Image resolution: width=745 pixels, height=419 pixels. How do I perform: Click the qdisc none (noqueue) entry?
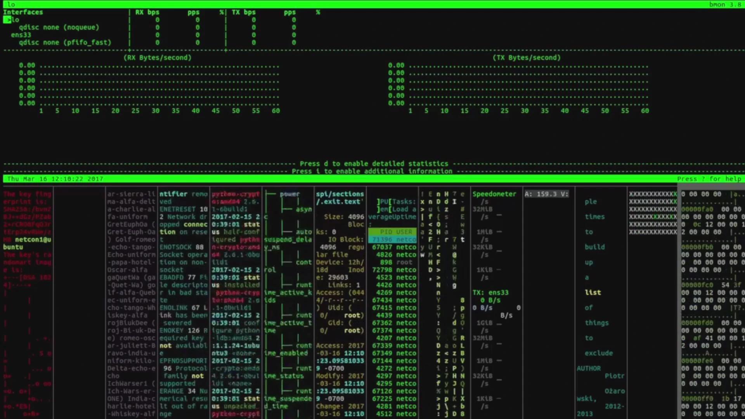click(59, 28)
